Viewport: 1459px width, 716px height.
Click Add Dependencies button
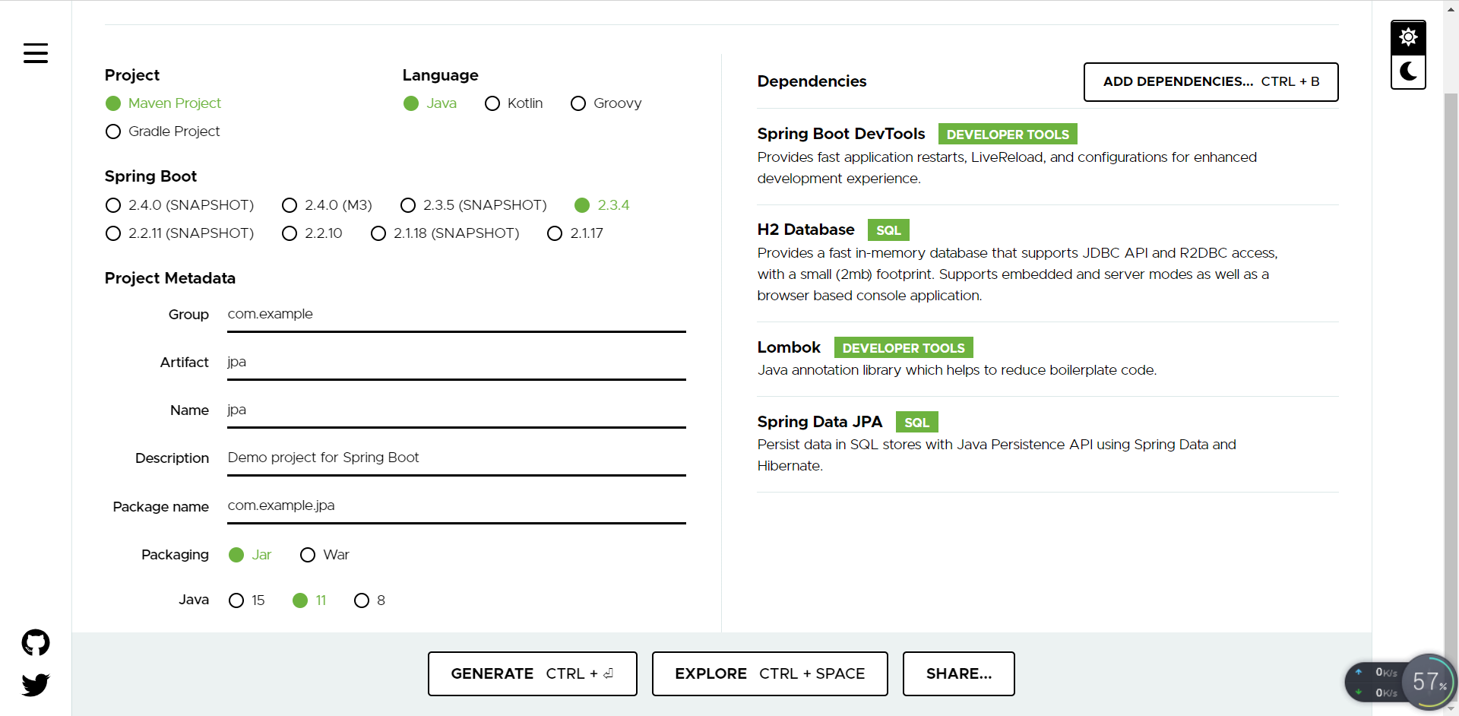pyautogui.click(x=1211, y=82)
